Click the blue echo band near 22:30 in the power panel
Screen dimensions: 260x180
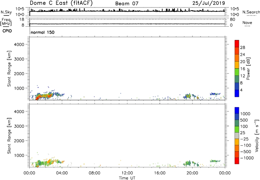click(x=215, y=94)
